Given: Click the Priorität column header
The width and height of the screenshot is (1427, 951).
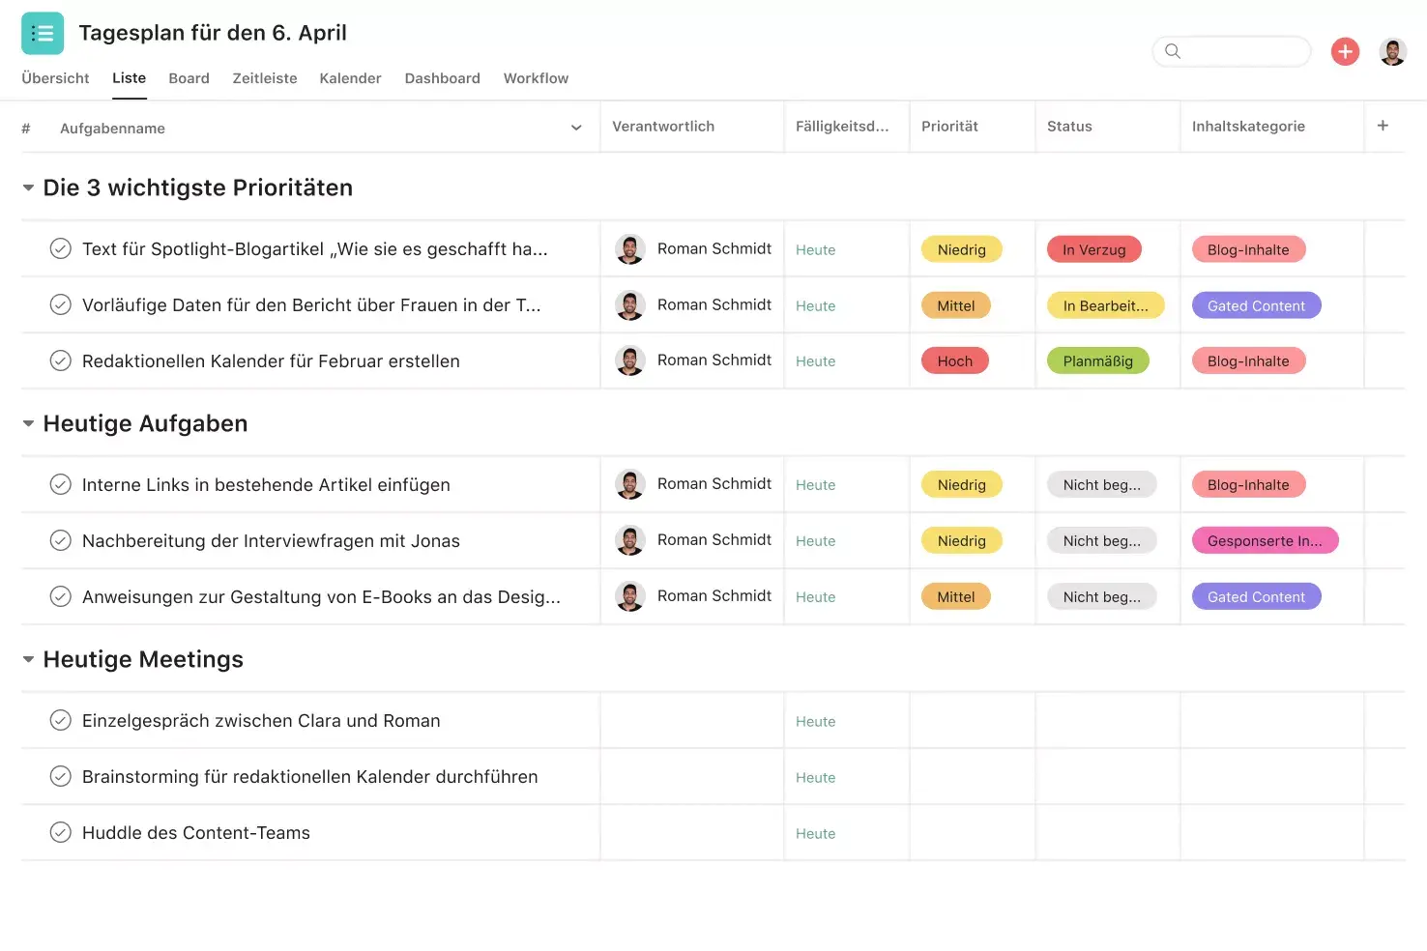Looking at the screenshot, I should pos(949,127).
